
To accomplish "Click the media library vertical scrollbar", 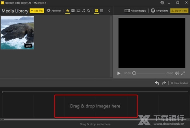I will (x=111, y=47).
